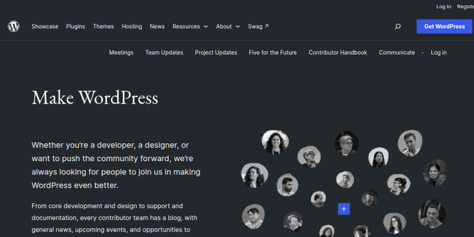Click the Make WordPress heading

click(x=95, y=98)
